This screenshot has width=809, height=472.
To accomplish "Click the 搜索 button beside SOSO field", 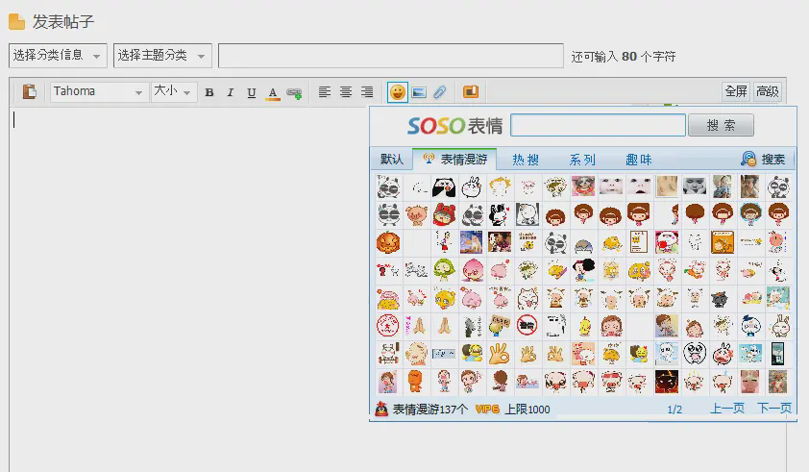I will tap(721, 126).
